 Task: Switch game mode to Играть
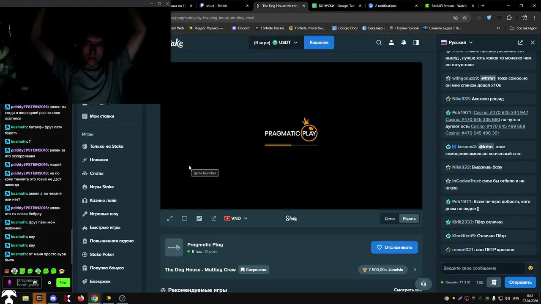click(409, 218)
